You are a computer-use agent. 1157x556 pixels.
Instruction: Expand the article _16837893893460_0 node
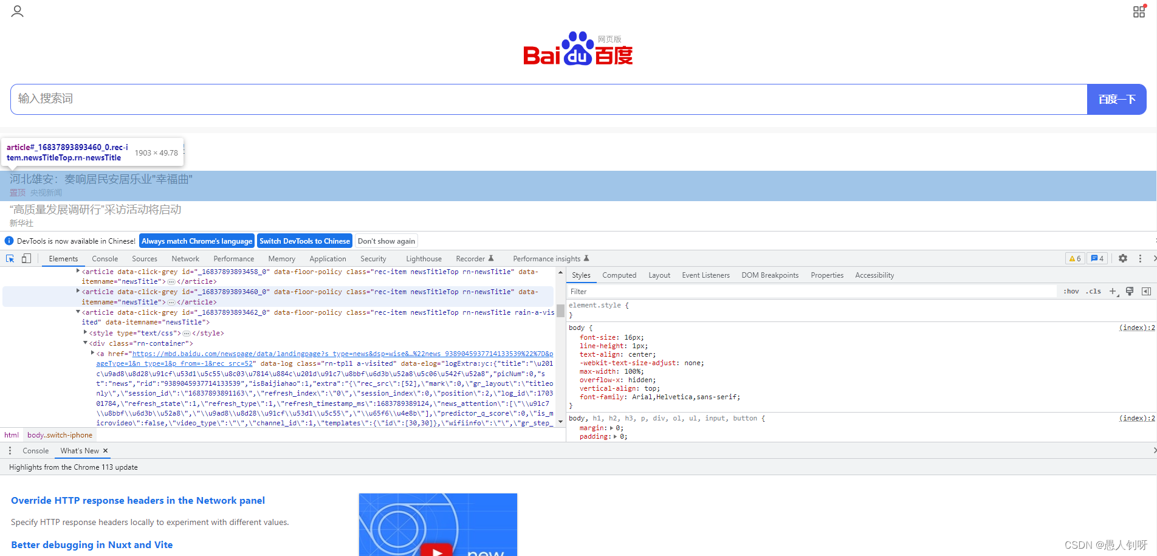tap(78, 292)
